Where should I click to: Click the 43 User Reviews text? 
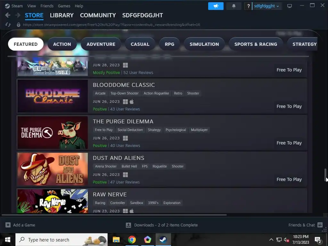(x=125, y=109)
